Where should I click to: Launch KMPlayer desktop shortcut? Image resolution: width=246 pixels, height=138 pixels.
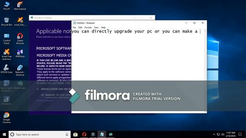click(x=20, y=53)
